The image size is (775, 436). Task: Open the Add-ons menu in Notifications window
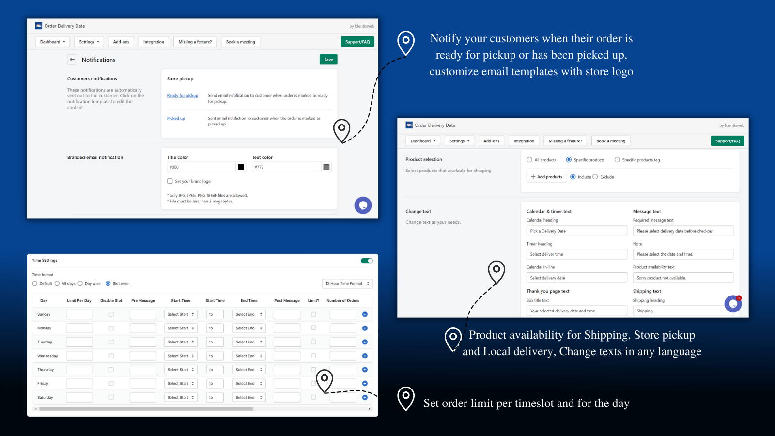pos(121,42)
